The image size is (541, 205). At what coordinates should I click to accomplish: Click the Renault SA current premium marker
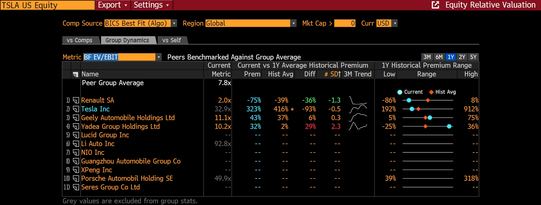click(x=409, y=100)
